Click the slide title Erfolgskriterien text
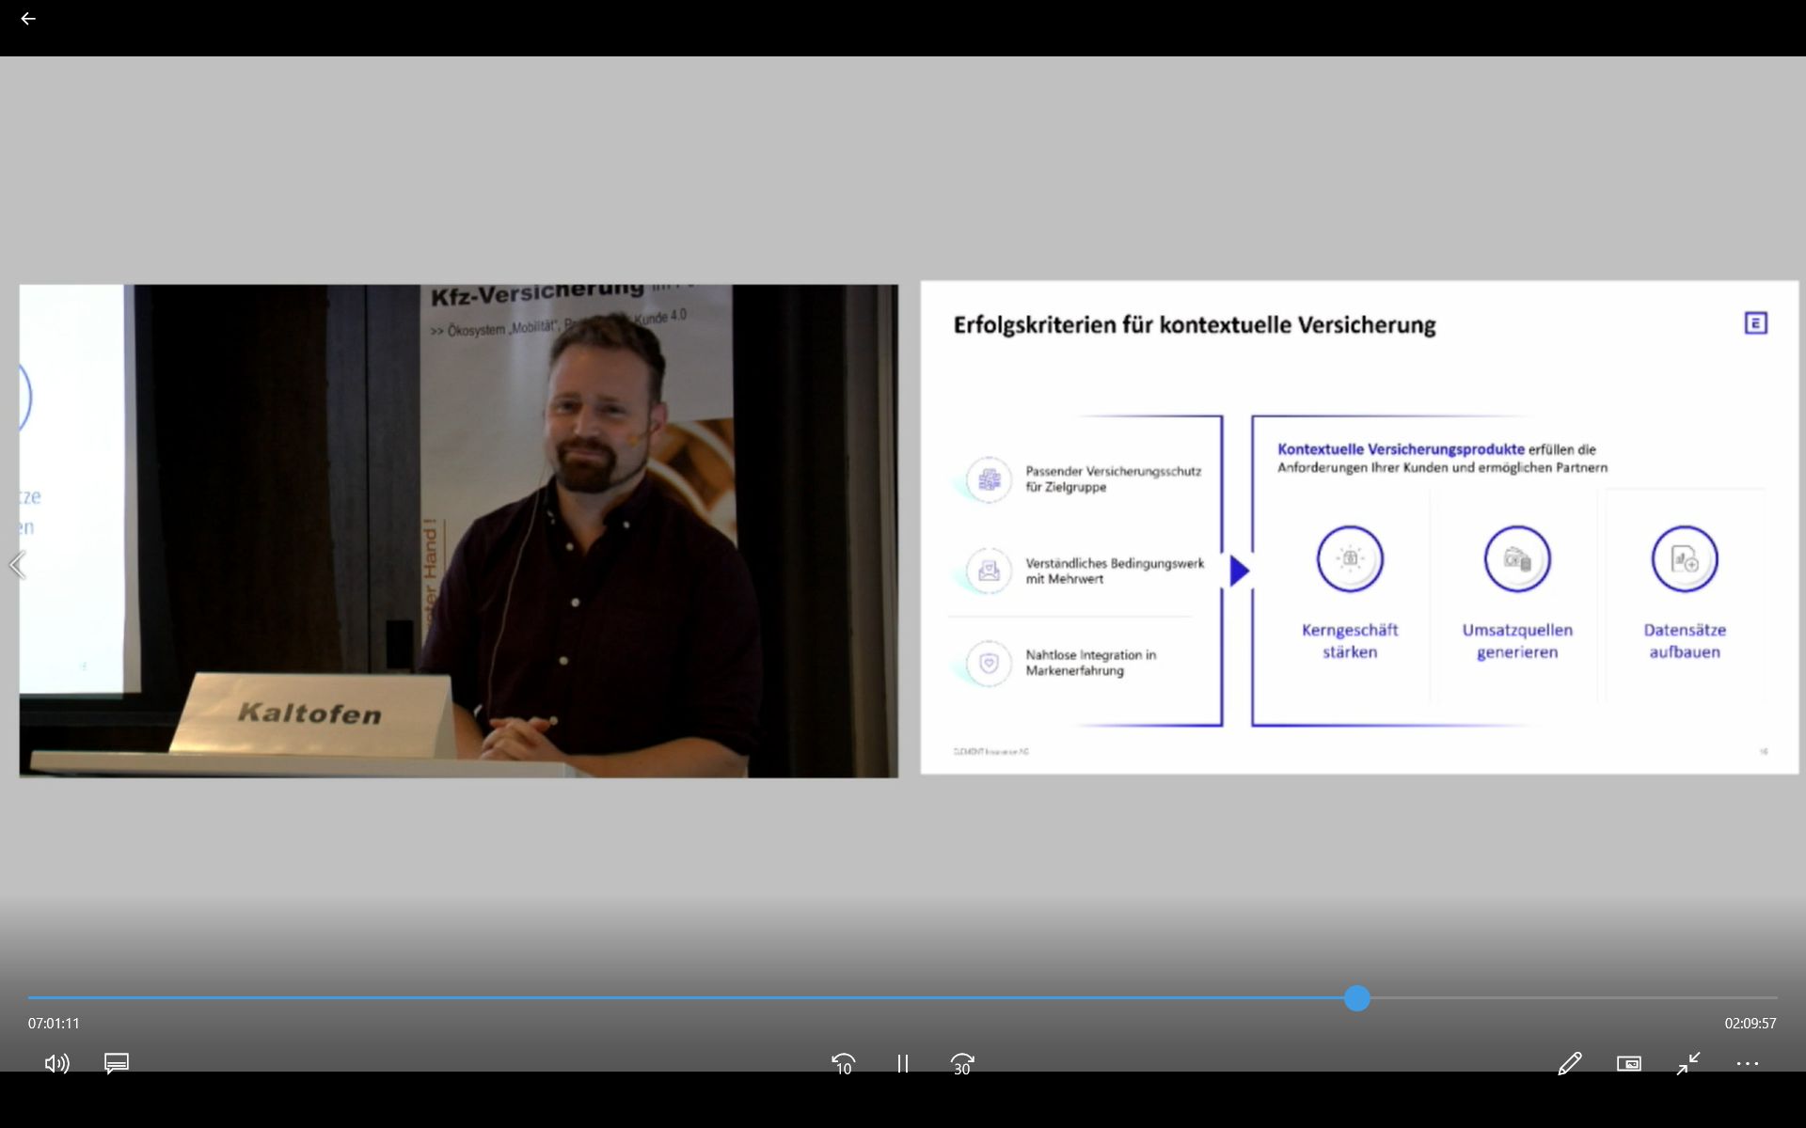Screen dimensions: 1806x1128 click(x=1194, y=325)
